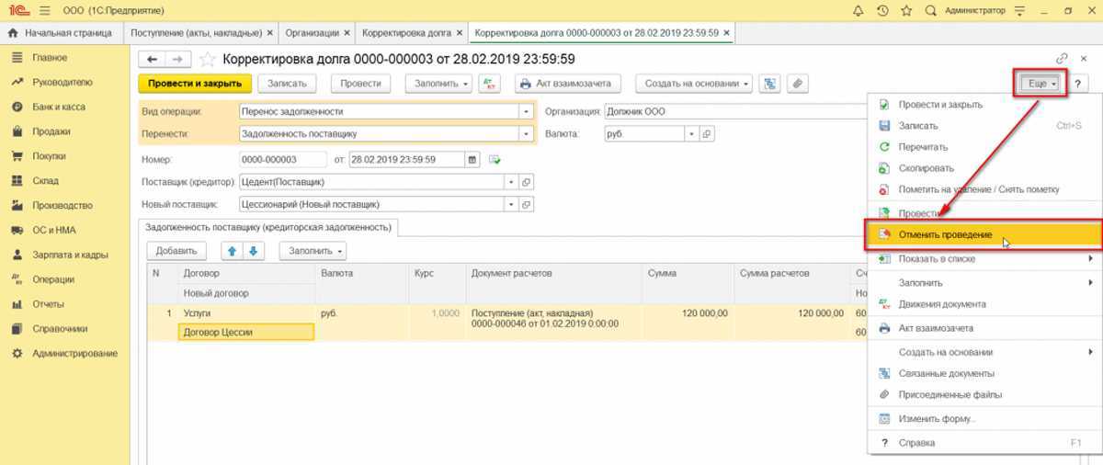This screenshot has width=1103, height=465.
Task: Open notifications bell in title bar
Action: [858, 10]
